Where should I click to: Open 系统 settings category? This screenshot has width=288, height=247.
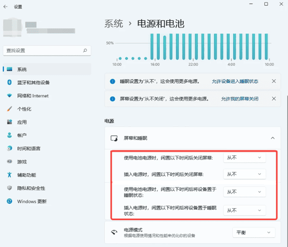[x=47, y=69]
